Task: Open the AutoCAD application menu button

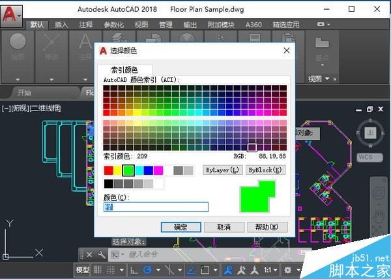Action: 12,16
